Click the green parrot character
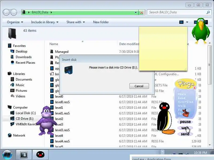 pyautogui.click(x=201, y=31)
